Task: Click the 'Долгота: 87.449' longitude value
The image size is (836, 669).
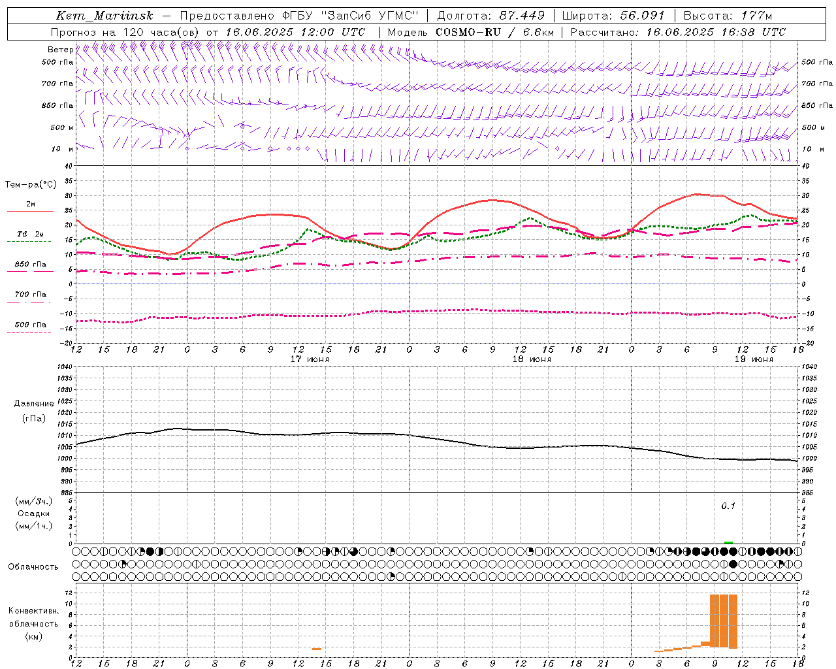Action: (x=491, y=16)
